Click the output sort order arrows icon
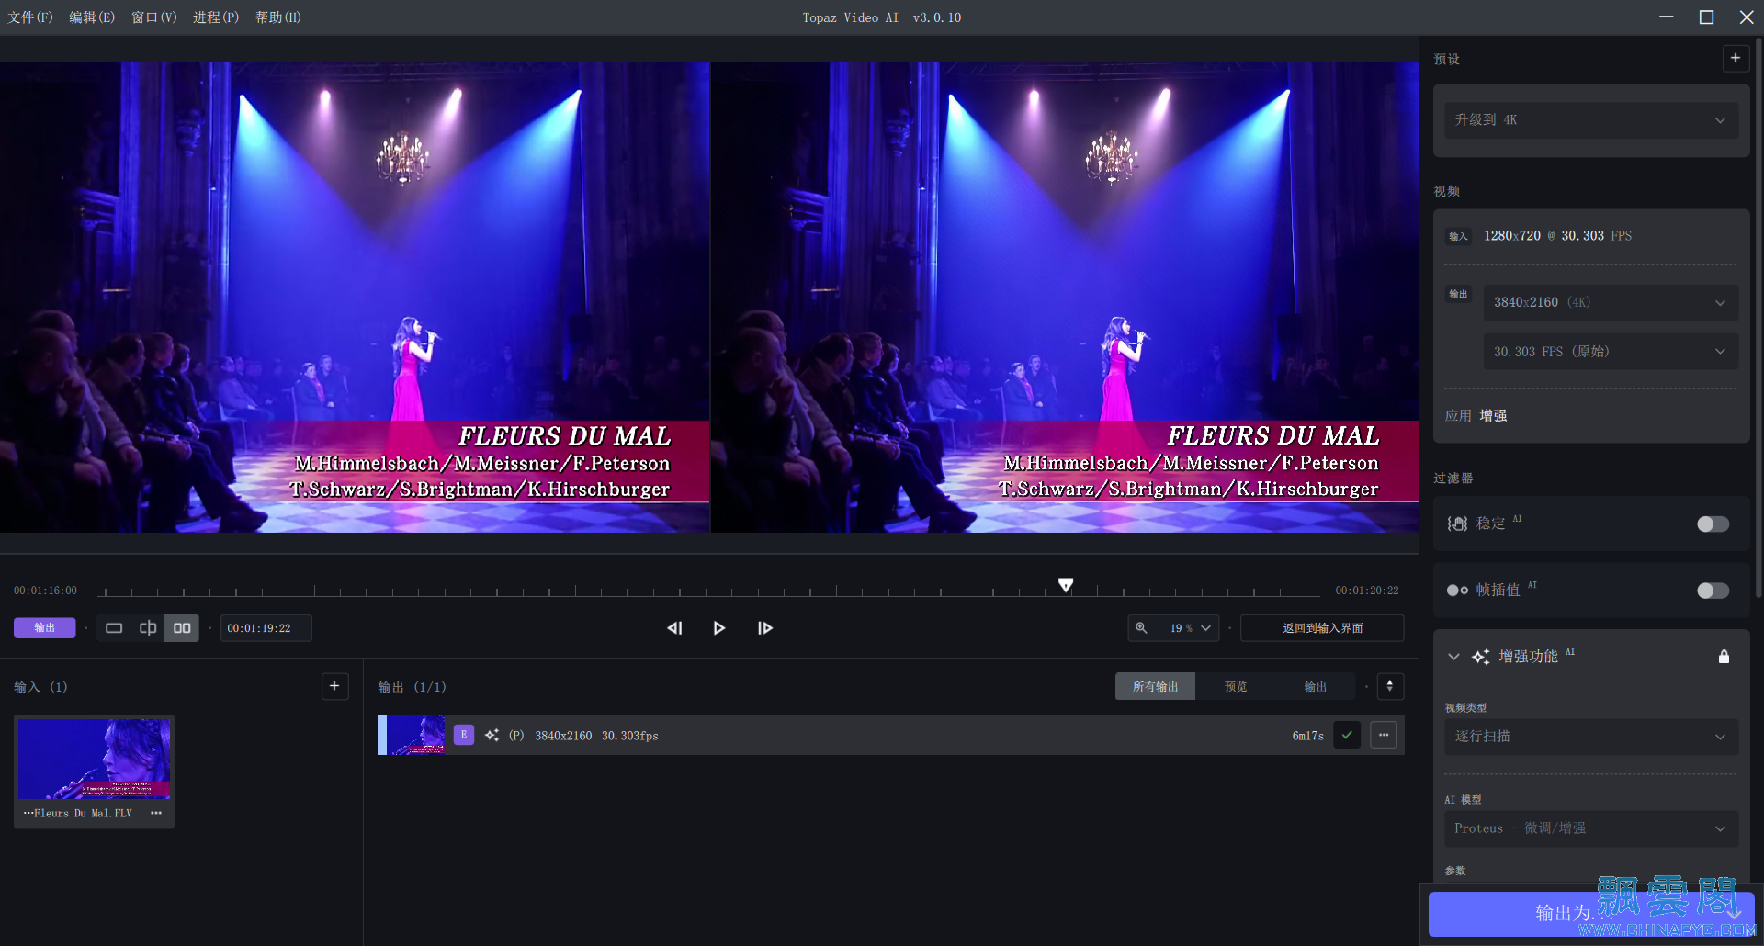 point(1390,686)
